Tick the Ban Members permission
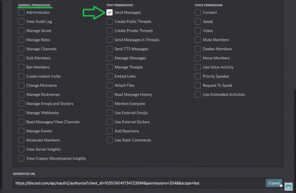Image resolution: width=296 pixels, height=193 pixels. pos(21,67)
